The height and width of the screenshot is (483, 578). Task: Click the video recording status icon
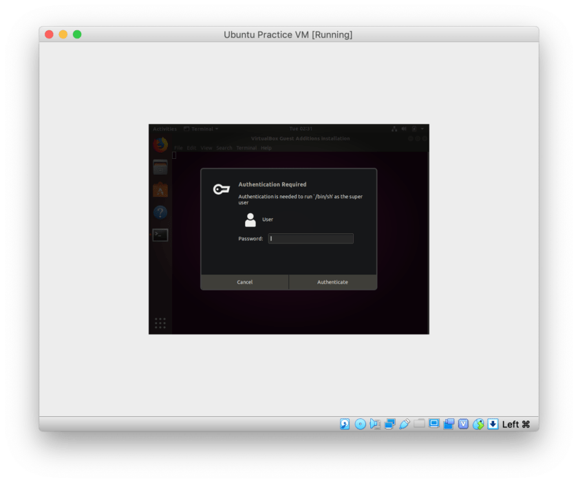pos(449,424)
